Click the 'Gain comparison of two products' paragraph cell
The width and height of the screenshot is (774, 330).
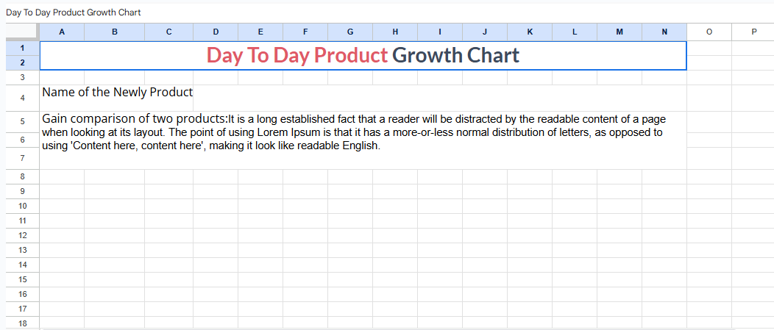[353, 132]
